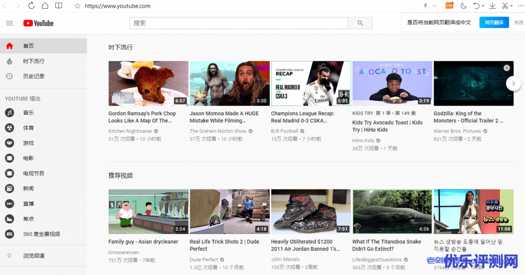
Task: Open kimsoerensen channel link
Action: click(124, 252)
